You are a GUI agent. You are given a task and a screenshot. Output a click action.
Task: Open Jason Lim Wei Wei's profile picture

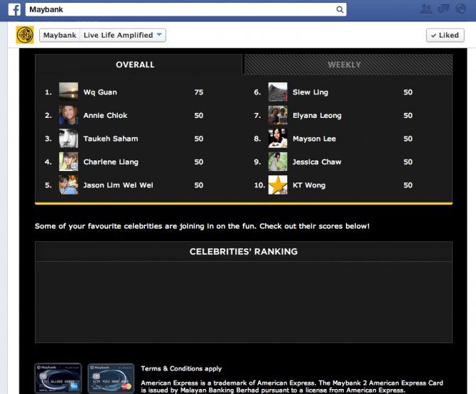(68, 185)
